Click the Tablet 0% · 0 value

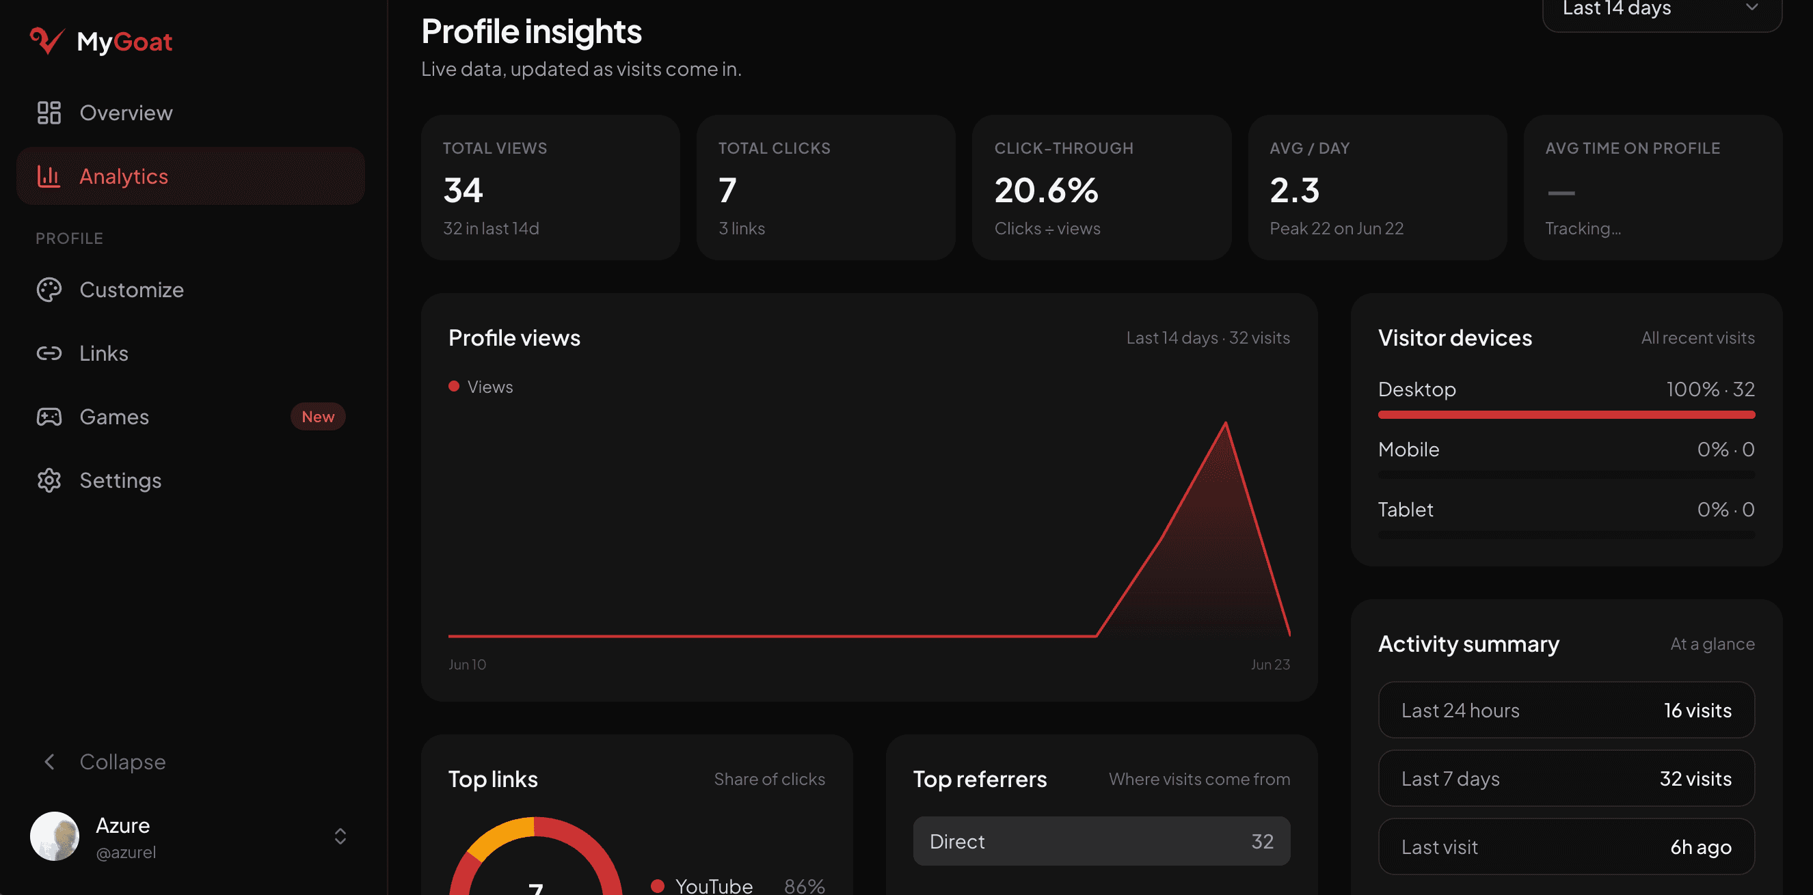1725,510
